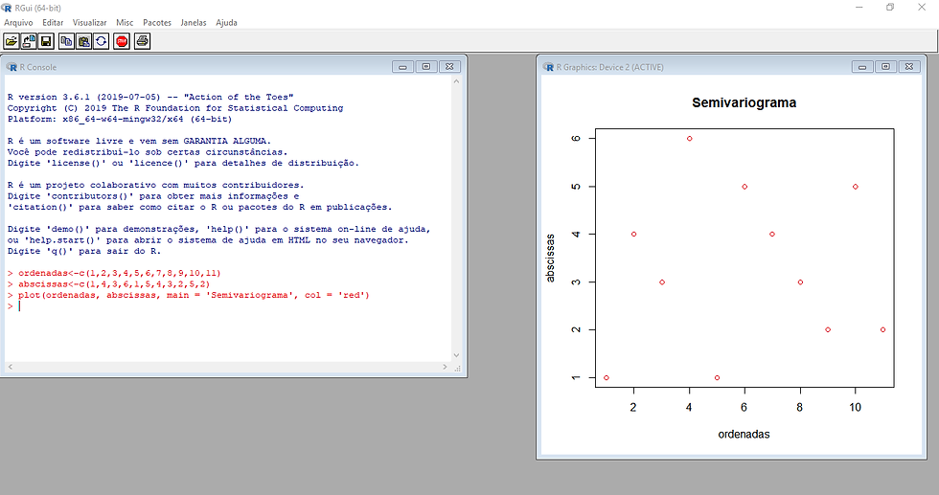This screenshot has width=939, height=495.
Task: Click the 'ordenadas<-c(1,2,3...' command line
Action: [x=114, y=273]
